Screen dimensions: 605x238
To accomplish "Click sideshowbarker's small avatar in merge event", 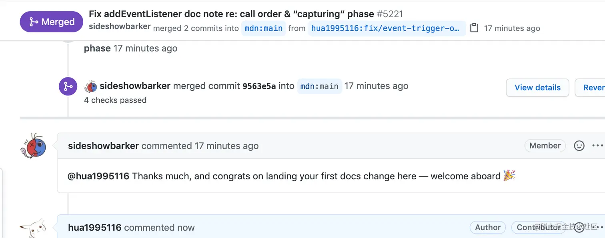I will (91, 86).
